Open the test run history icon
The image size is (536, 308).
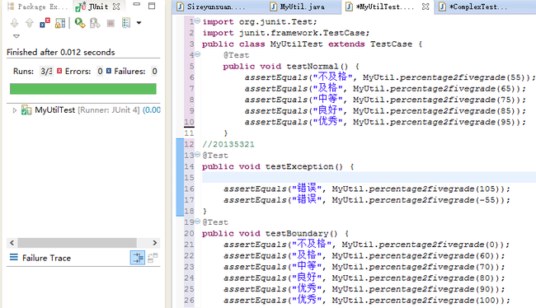click(x=126, y=23)
